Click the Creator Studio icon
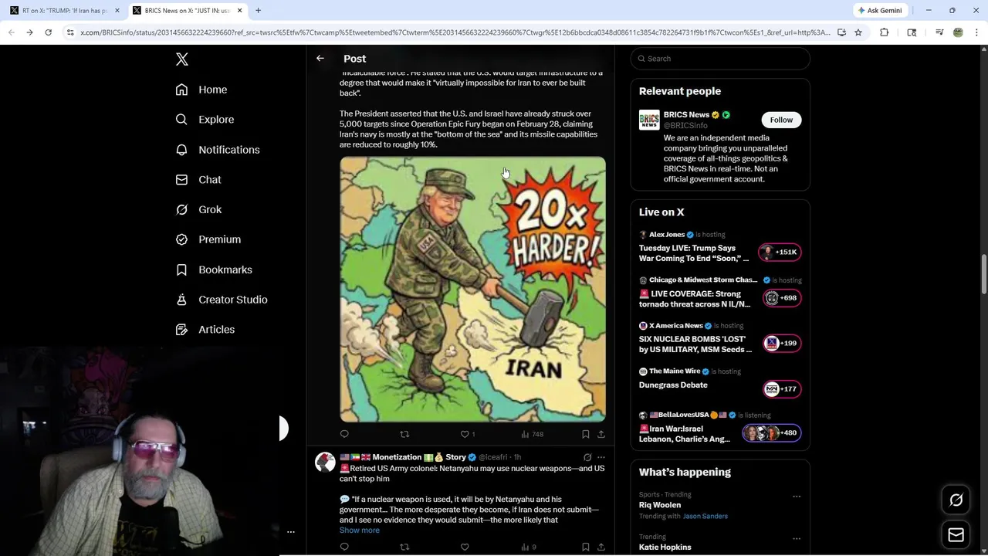The width and height of the screenshot is (988, 556). [x=181, y=300]
